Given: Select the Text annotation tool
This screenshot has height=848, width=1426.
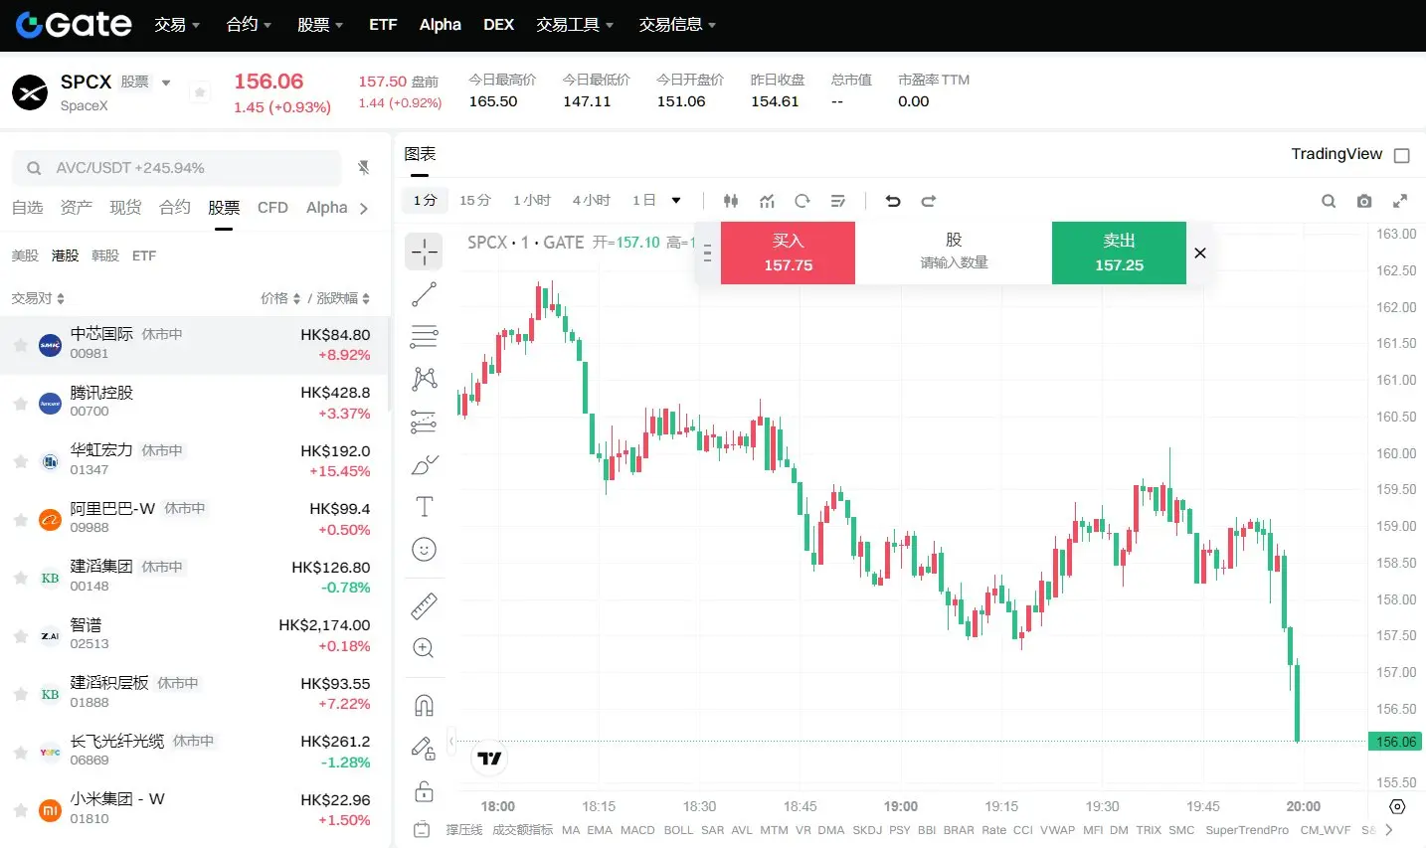Looking at the screenshot, I should (x=425, y=507).
